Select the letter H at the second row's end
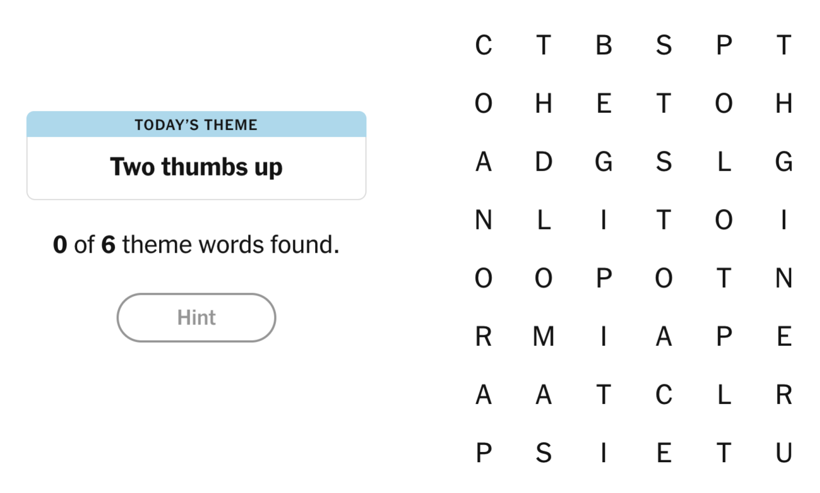The height and width of the screenshot is (493, 820). [784, 104]
